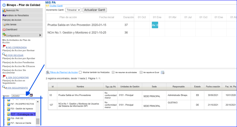Click the magnifier icon next to EN SEGUIMIENTO
Screen dimensions: 237x127
click(x=4, y=87)
